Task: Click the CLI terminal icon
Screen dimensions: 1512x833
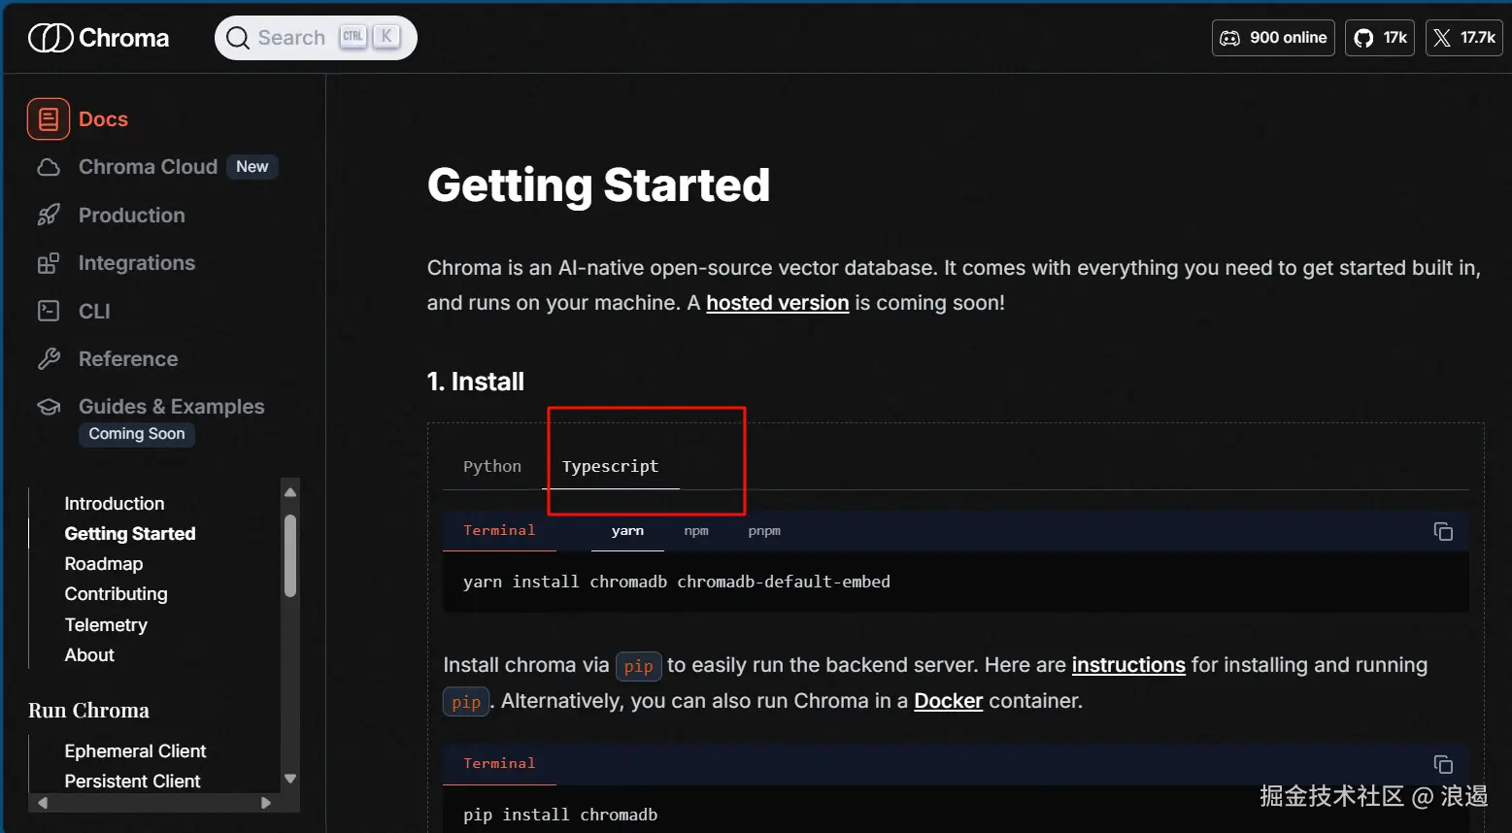Action: 49,311
